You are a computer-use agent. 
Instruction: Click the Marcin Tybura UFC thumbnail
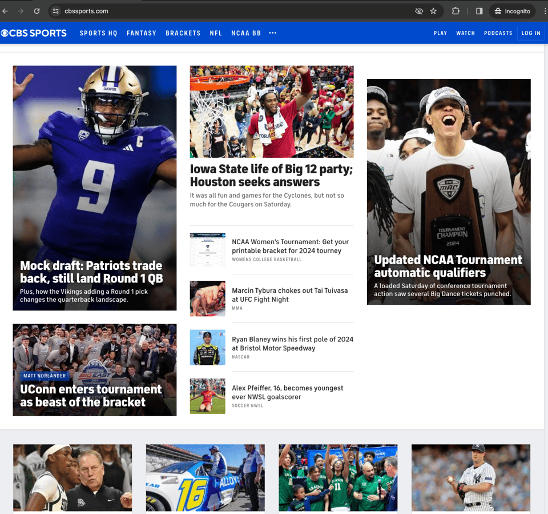(207, 298)
